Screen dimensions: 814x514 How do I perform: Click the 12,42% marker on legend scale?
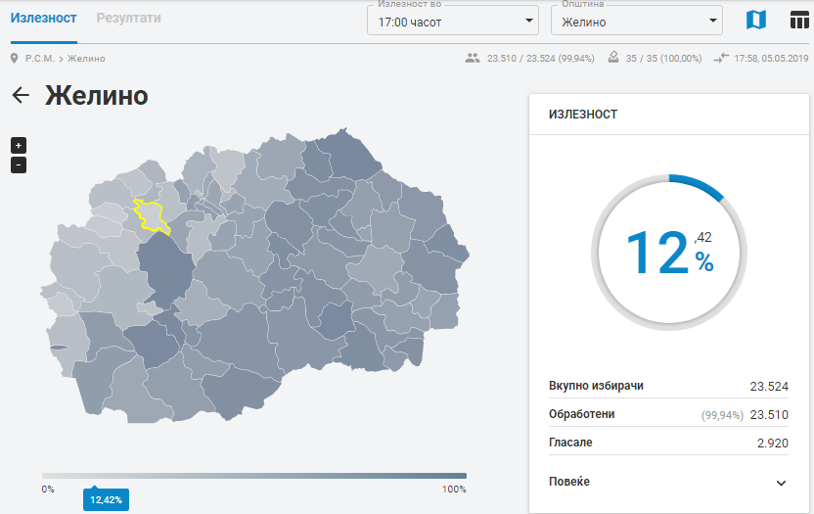(106, 499)
